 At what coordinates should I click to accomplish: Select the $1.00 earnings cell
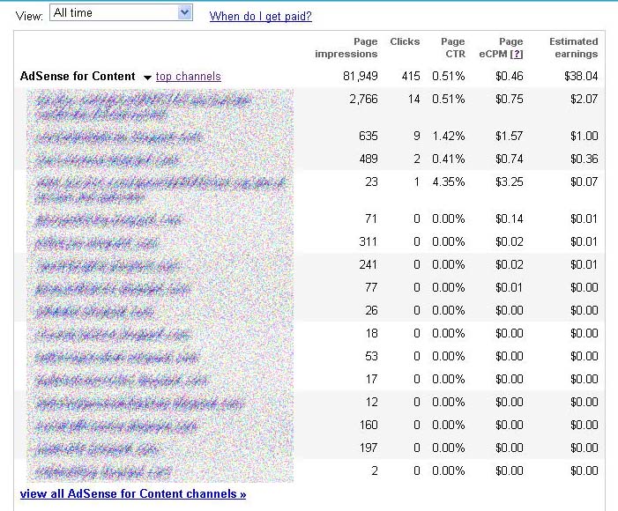tap(584, 136)
